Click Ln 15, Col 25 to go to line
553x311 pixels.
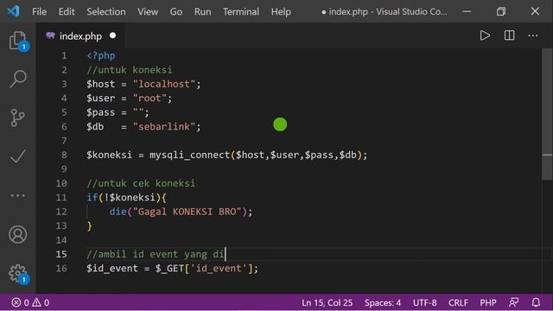tap(327, 302)
